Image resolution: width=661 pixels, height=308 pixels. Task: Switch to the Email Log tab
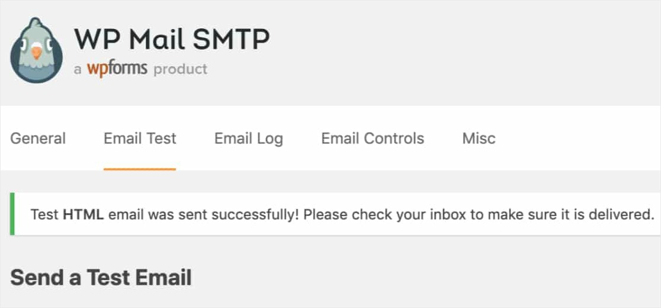coord(249,139)
